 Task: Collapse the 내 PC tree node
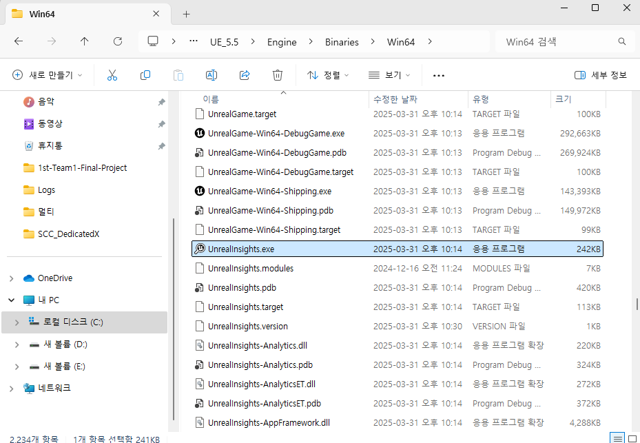[x=12, y=300]
